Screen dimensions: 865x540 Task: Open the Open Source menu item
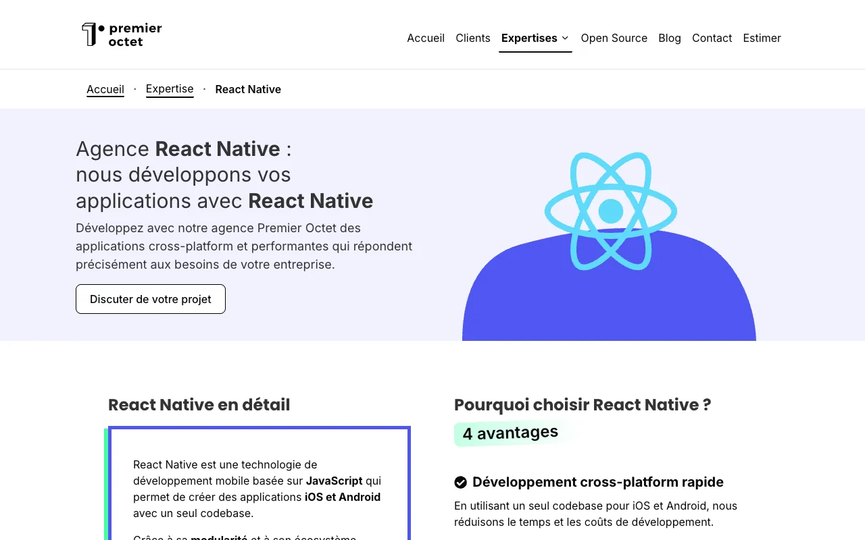point(614,38)
